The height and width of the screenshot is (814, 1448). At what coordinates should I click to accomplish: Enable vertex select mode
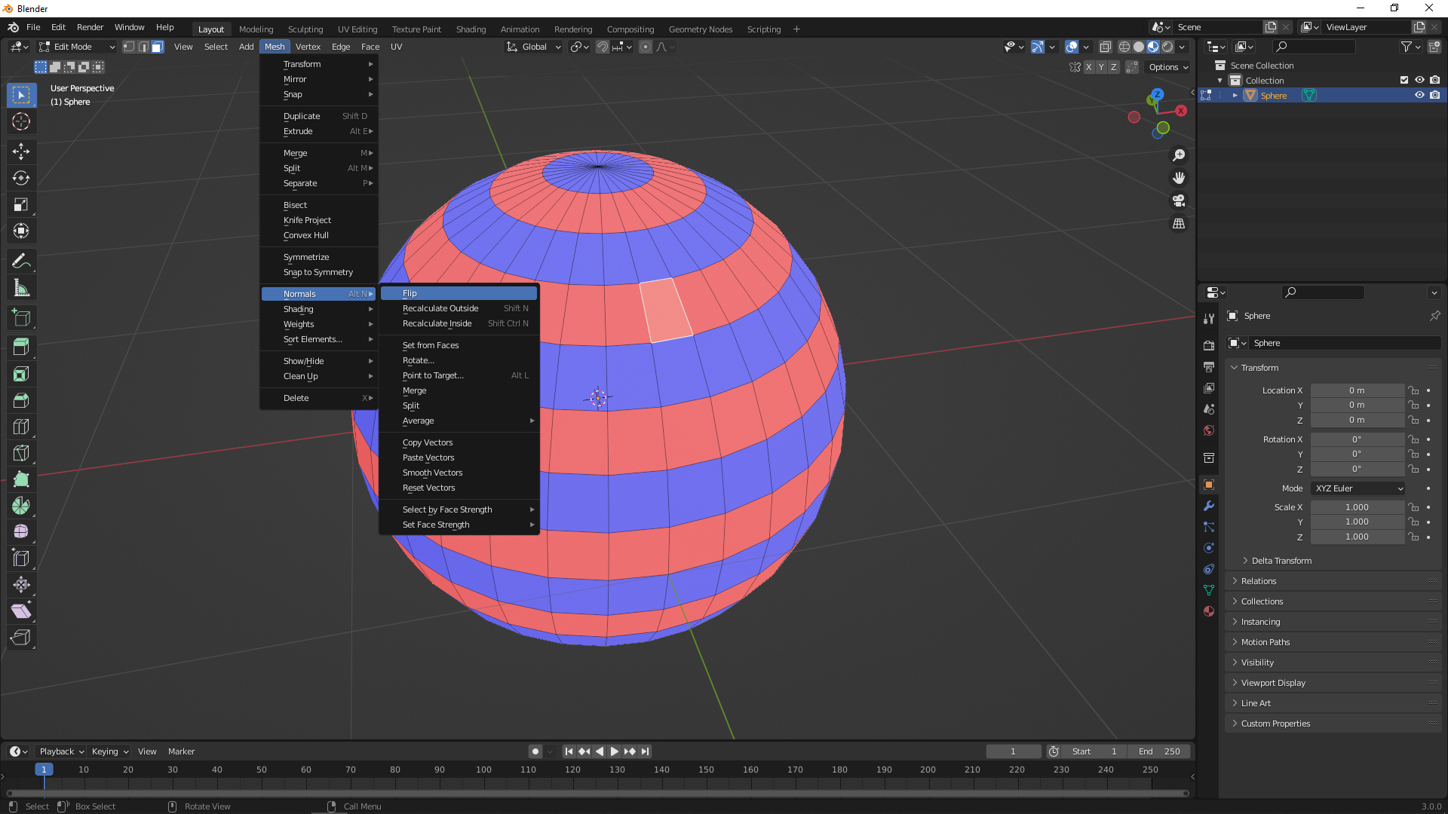[x=129, y=47]
